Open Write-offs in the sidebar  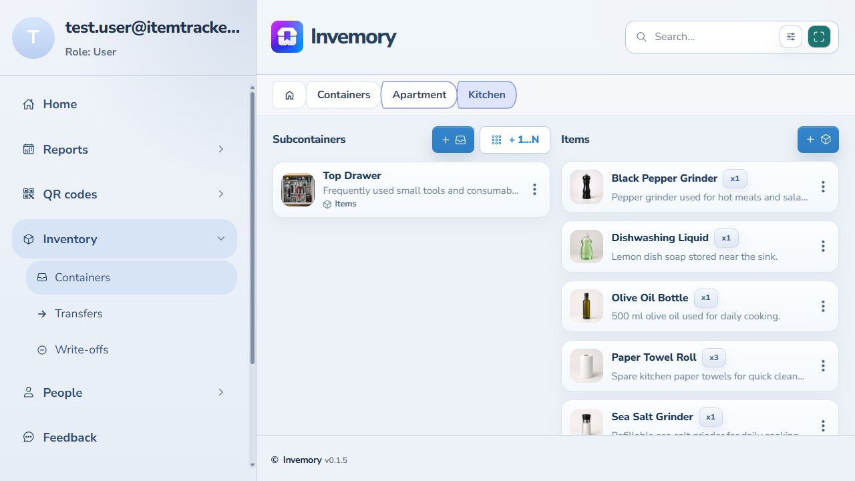pos(132,349)
